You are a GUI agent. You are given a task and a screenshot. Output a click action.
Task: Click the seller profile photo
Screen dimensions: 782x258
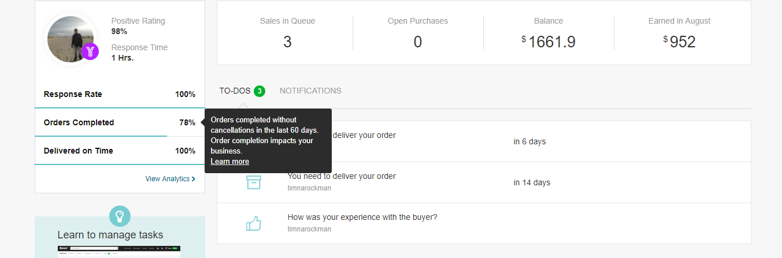pos(71,39)
